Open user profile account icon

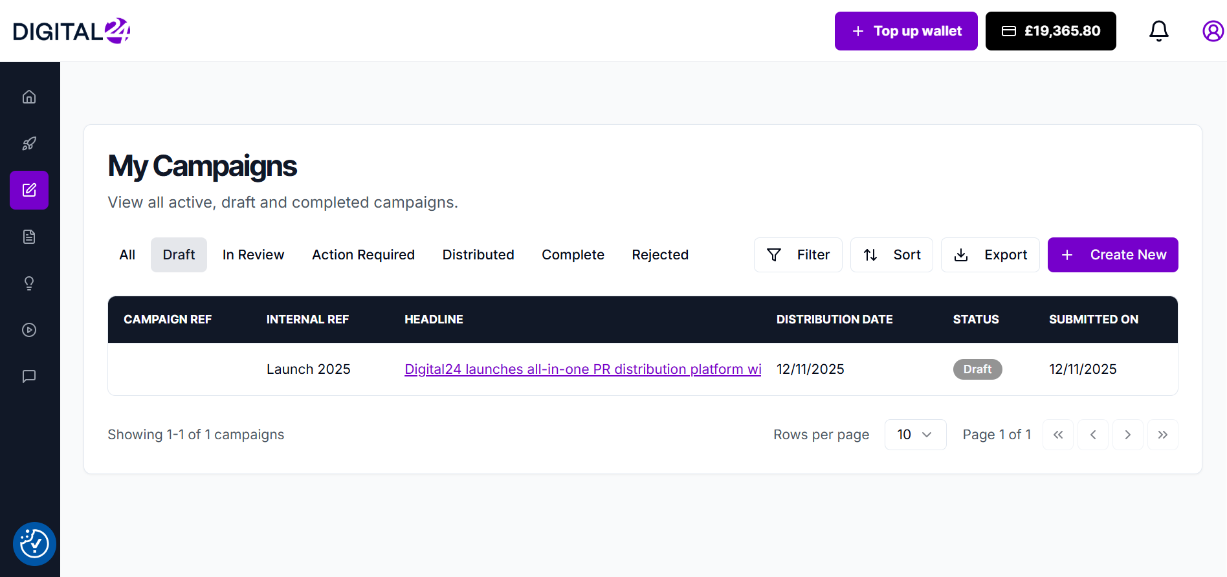[1213, 31]
